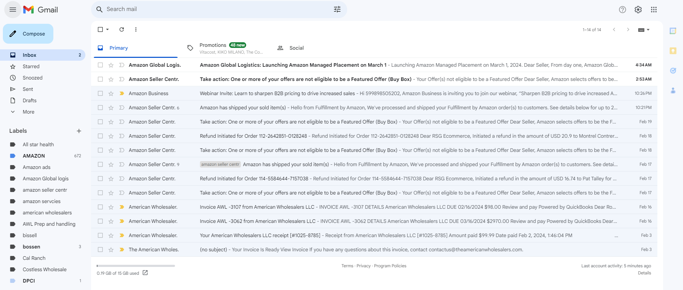This screenshot has height=290, width=683.
Task: Tick the (no subject) email checkbox
Action: pyautogui.click(x=100, y=250)
